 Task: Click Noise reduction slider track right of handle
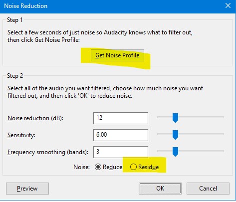pyautogui.click(x=201, y=117)
